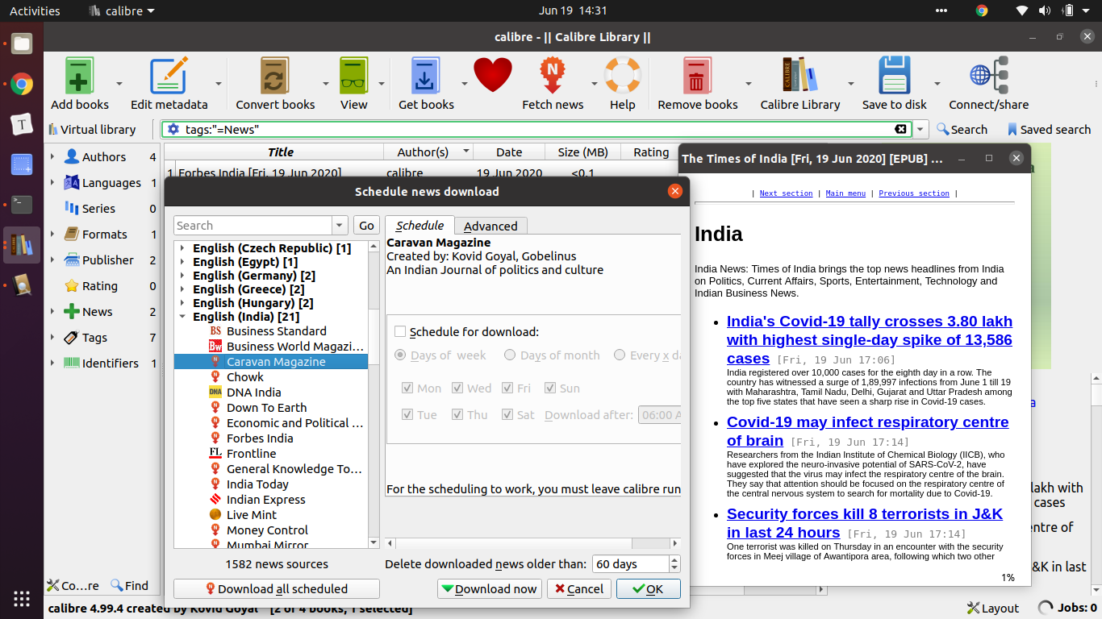
Task: Open news source search dropdown arrow
Action: [340, 226]
